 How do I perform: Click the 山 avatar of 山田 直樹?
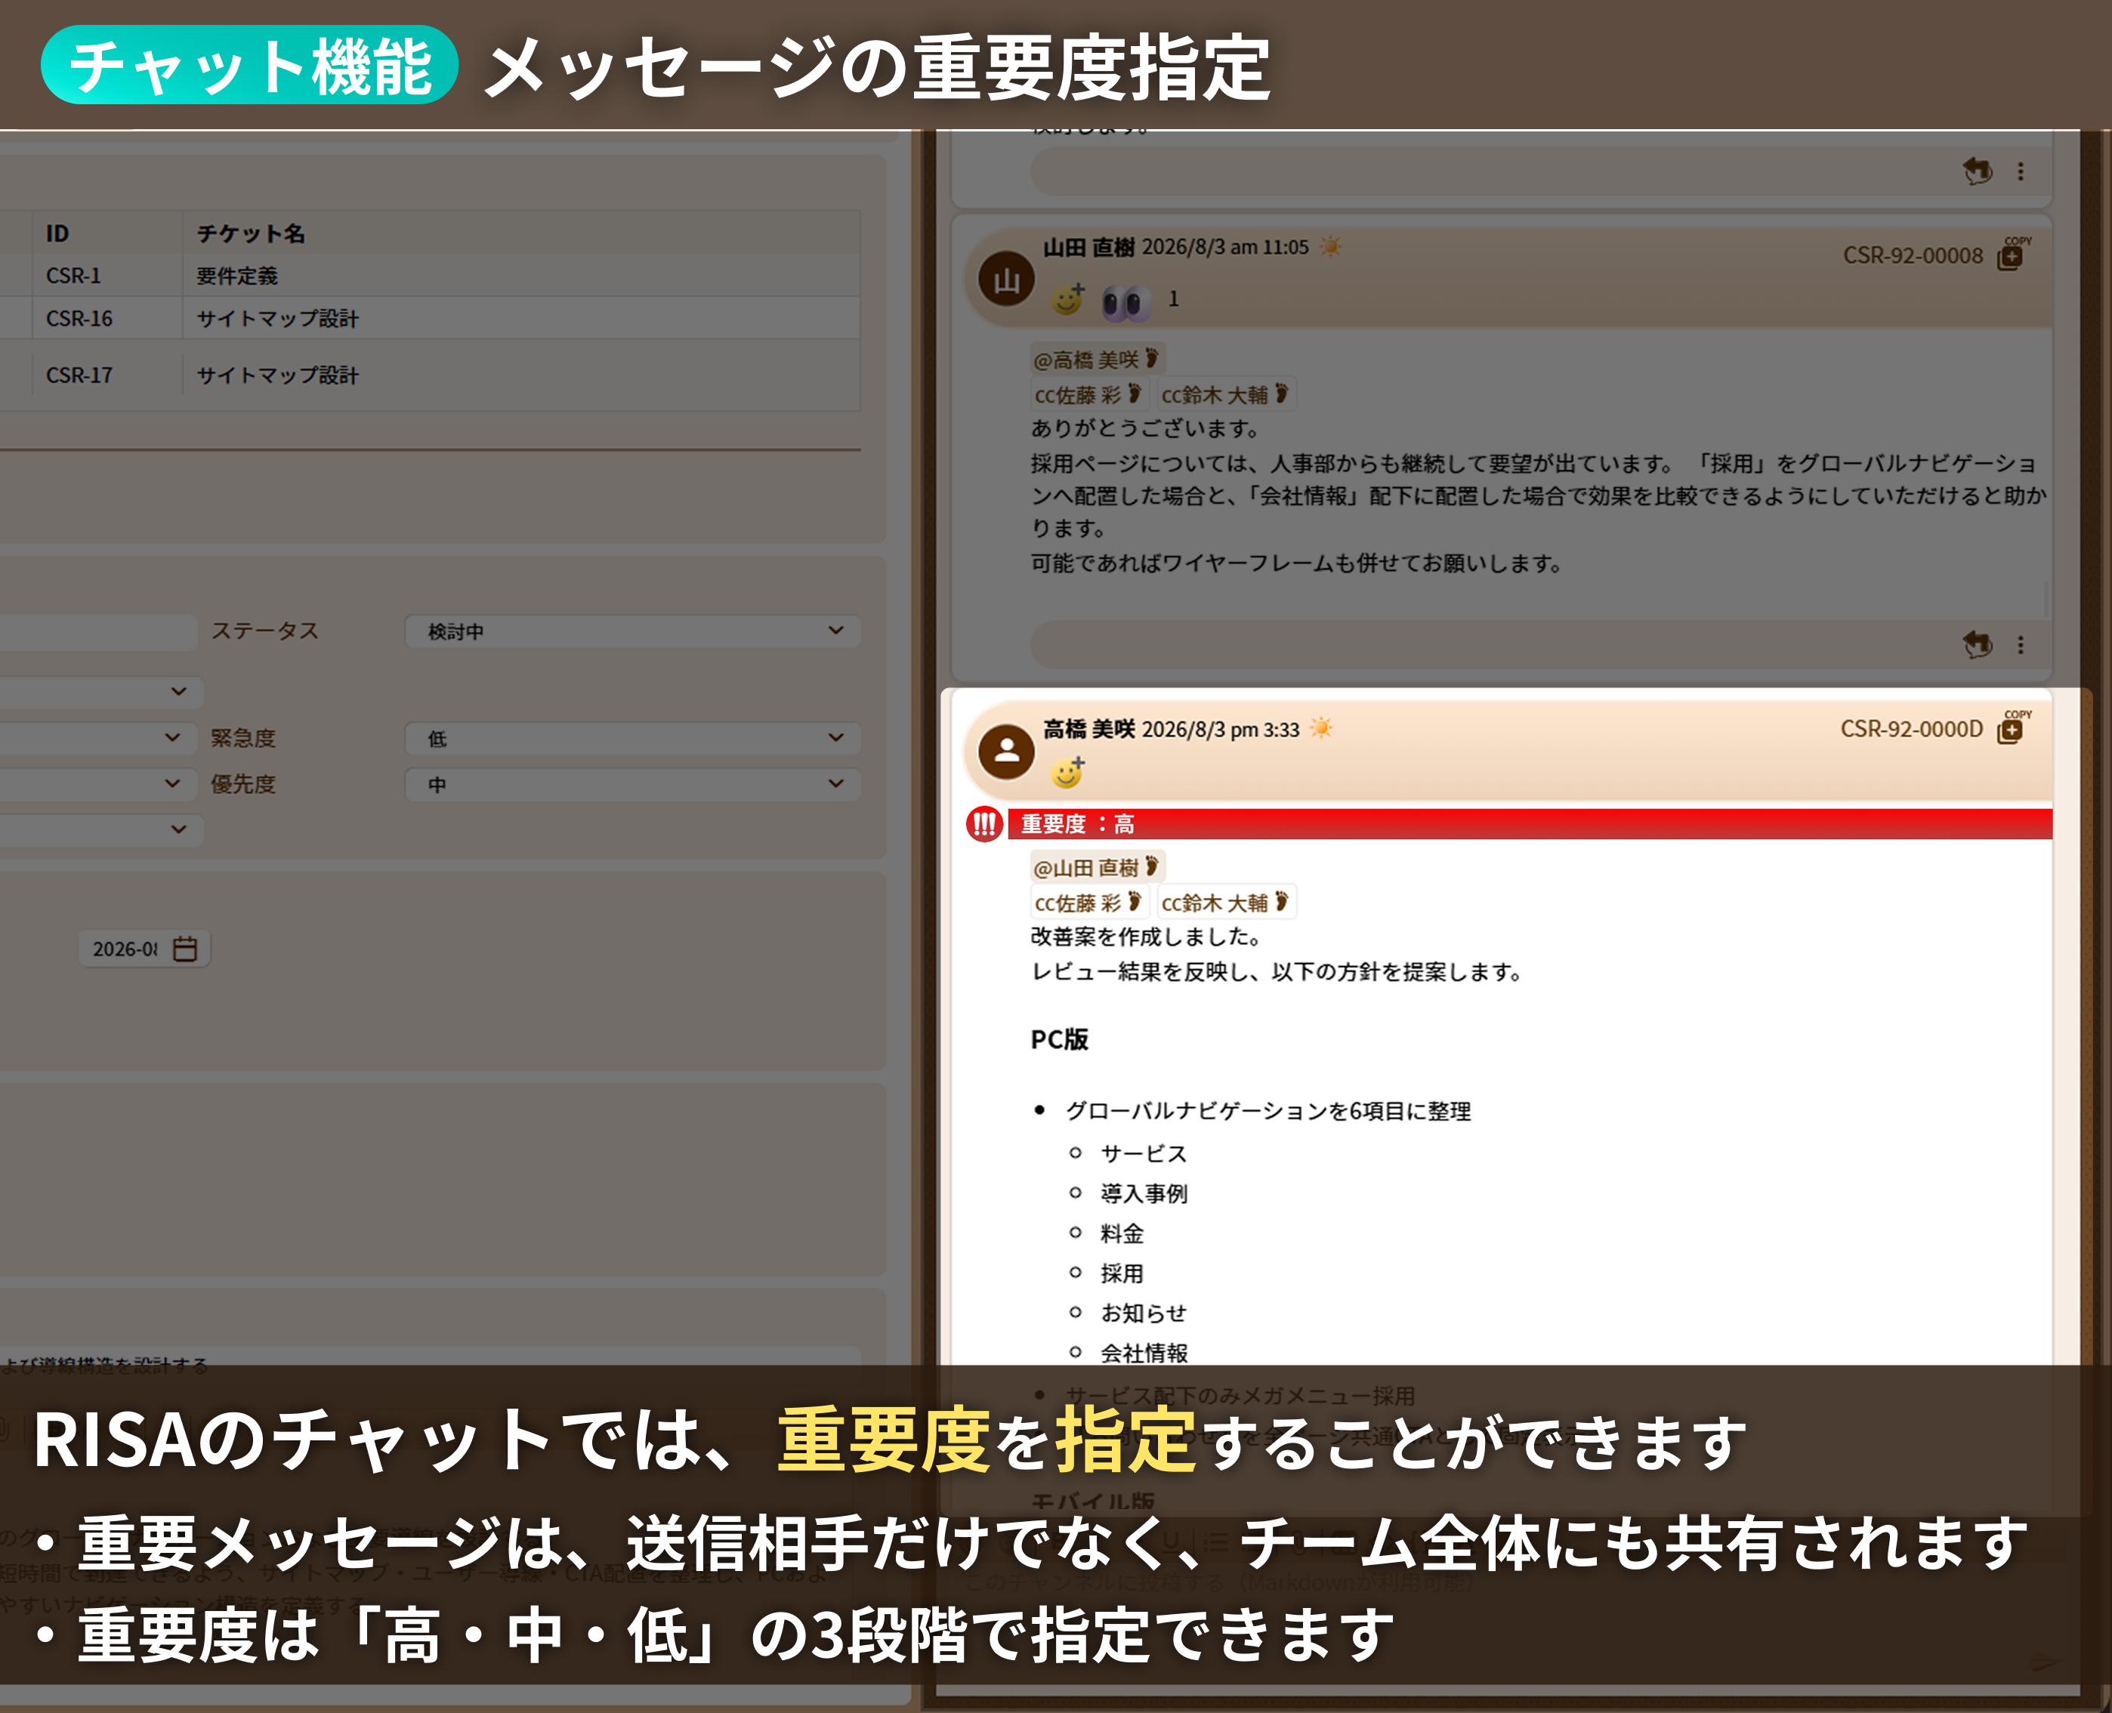point(1005,279)
